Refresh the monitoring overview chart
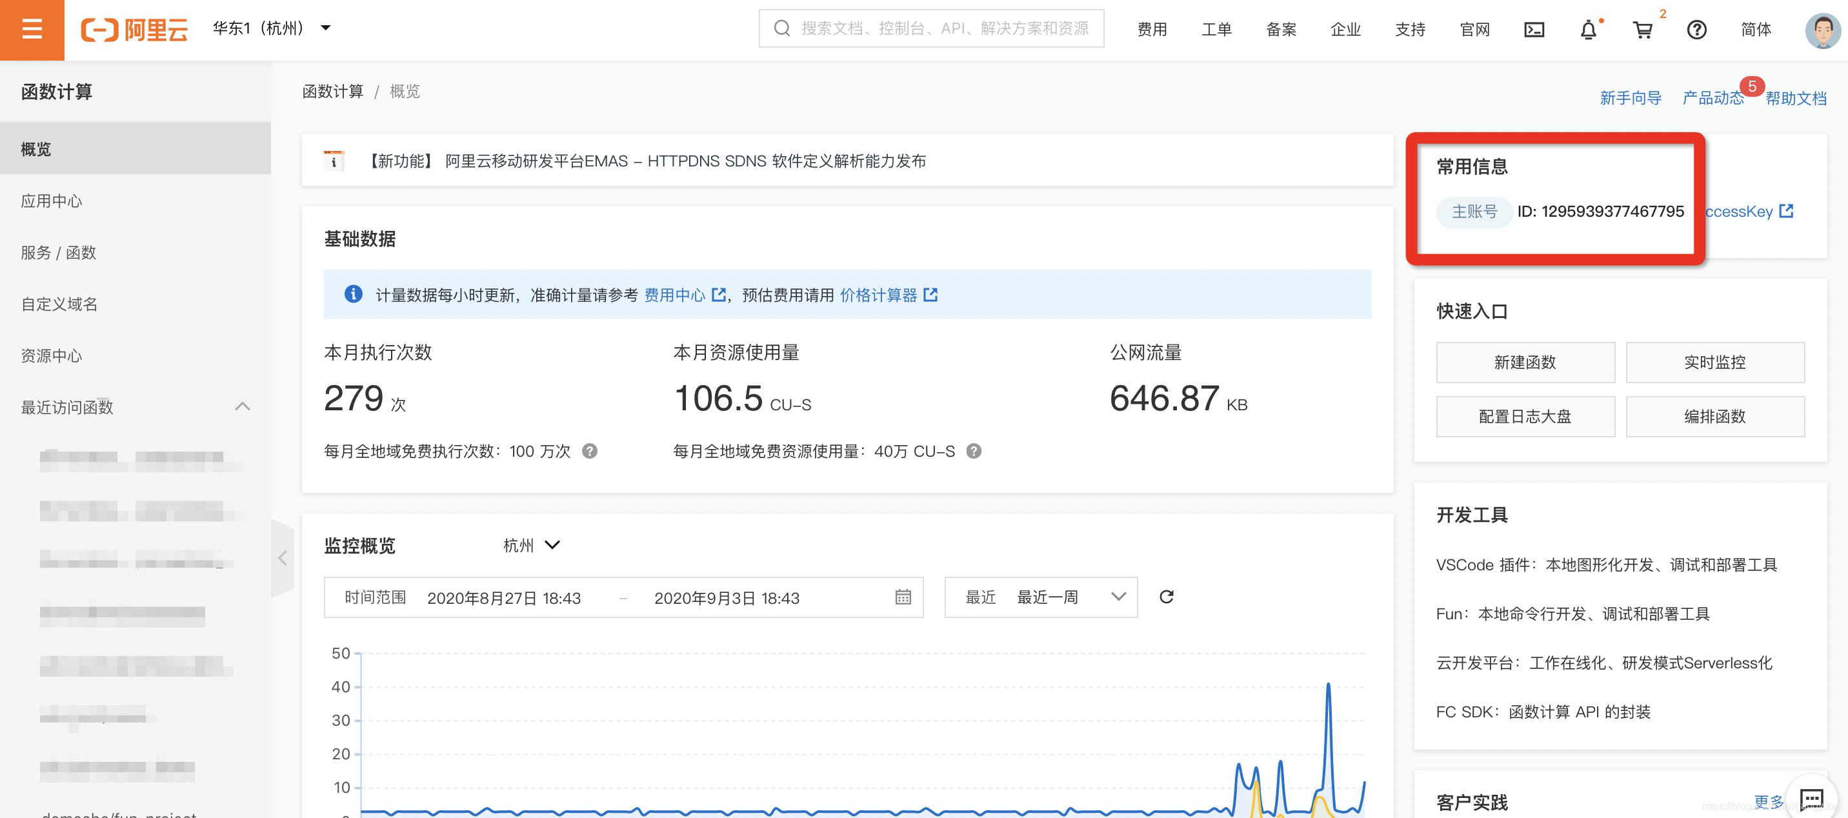The width and height of the screenshot is (1848, 818). 1166,597
